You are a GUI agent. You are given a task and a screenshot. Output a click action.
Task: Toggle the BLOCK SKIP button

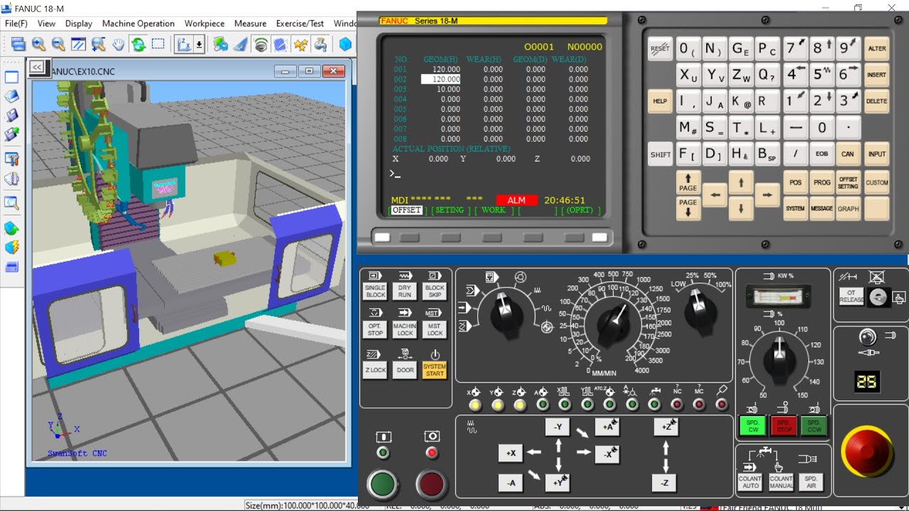coord(435,291)
